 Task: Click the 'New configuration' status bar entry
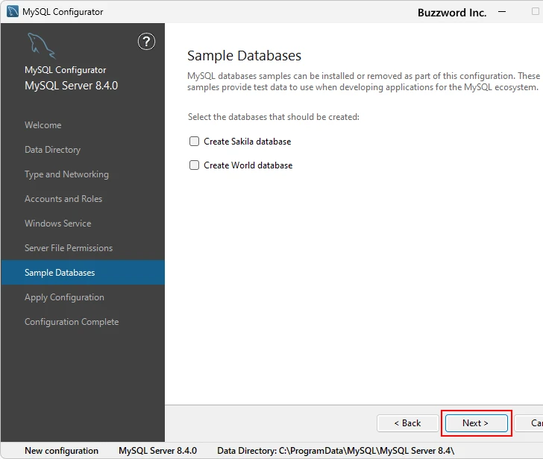pos(62,451)
